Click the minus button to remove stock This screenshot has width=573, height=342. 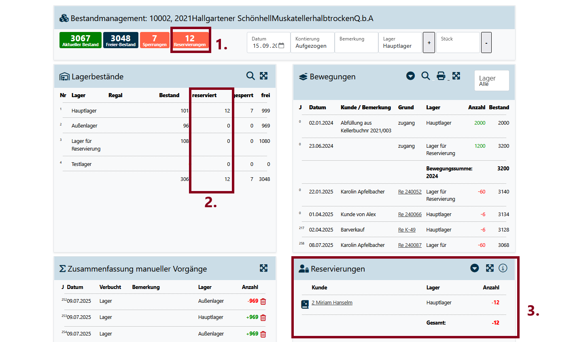486,42
